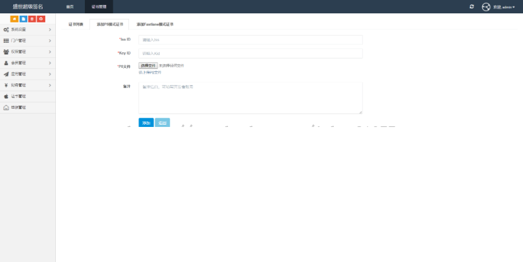Screen dimensions: 523x262
Task: Click the blue document shortcut icon
Action: [x=23, y=19]
